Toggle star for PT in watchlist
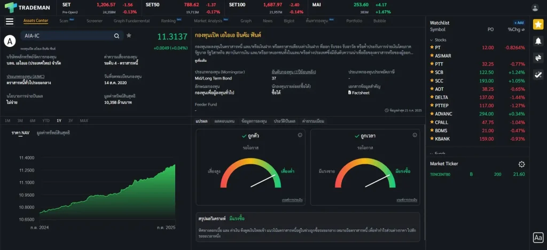Screen dimensions: 547x250 point(432,47)
